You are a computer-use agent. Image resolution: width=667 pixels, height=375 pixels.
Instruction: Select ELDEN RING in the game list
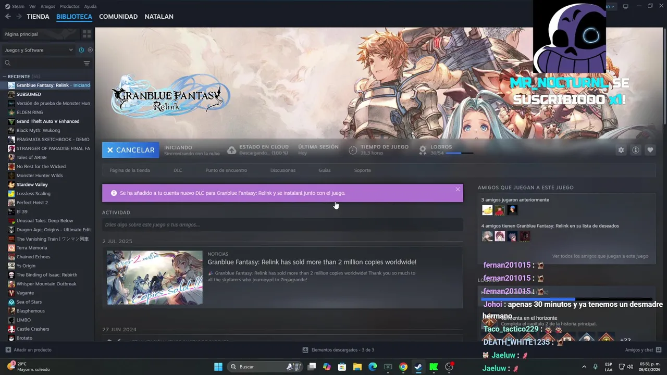coord(30,113)
